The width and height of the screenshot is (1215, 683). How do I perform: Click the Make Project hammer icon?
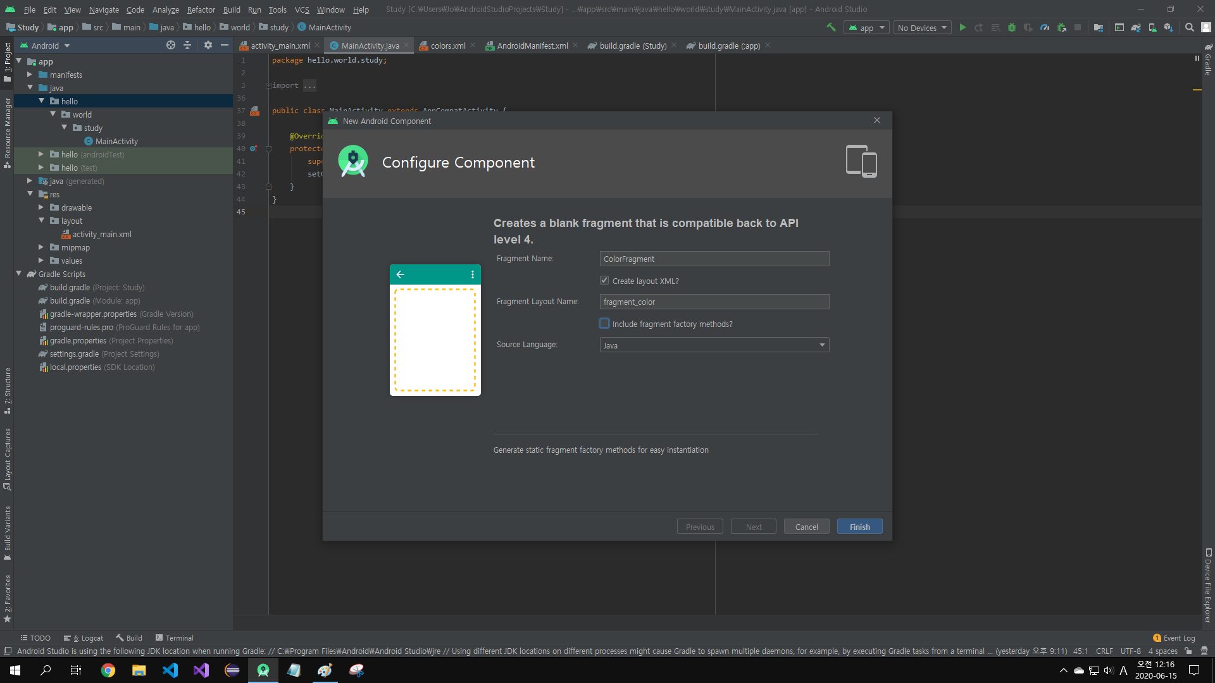point(831,27)
